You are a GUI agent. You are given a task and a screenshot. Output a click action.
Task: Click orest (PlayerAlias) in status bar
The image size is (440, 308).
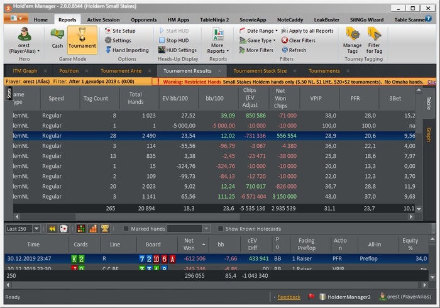point(405,297)
